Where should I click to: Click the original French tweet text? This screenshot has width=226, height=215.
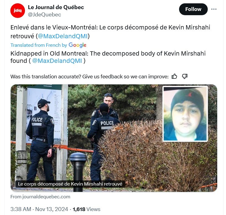110,32
